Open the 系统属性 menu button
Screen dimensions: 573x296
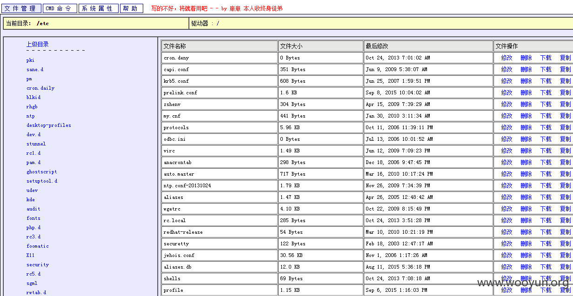point(98,8)
